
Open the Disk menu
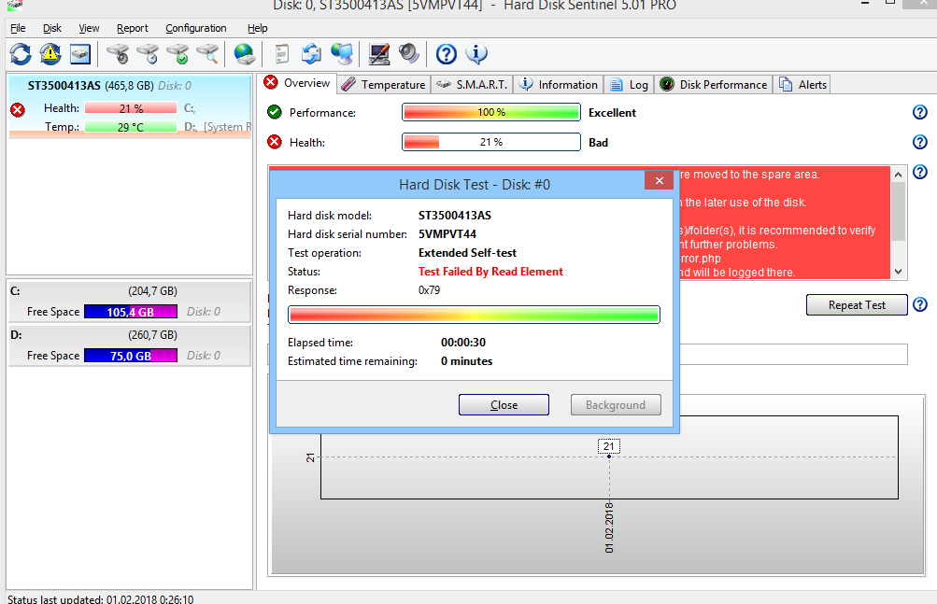tap(52, 28)
